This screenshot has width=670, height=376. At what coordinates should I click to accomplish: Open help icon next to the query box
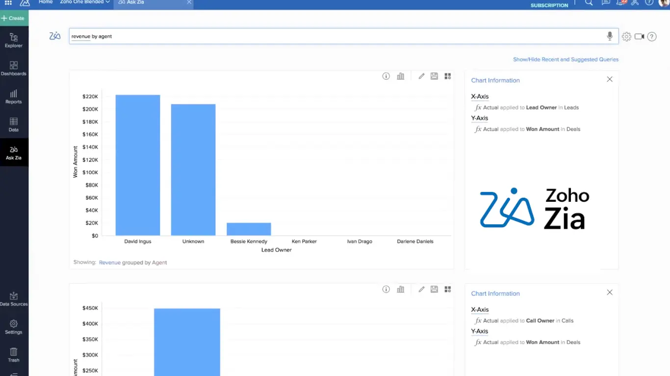(x=652, y=36)
